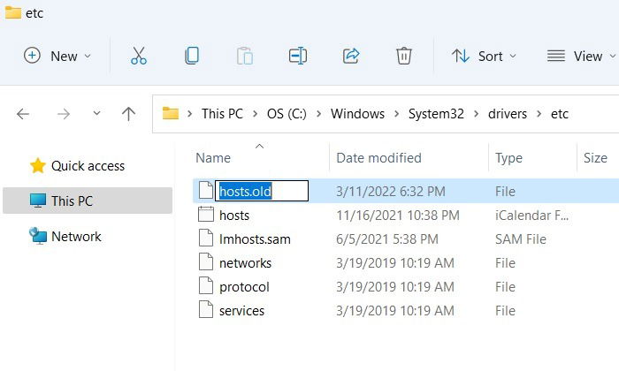The image size is (619, 371).
Task: Go up one folder level with the up arrow
Action: (x=128, y=114)
